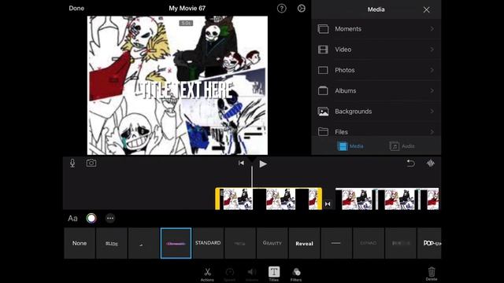Click the Video filmstrip icon
Viewport: 504px width, 283px height.
pyautogui.click(x=323, y=50)
